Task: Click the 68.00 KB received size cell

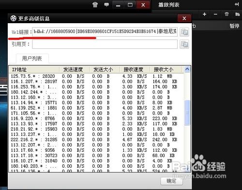Action: pos(164,155)
